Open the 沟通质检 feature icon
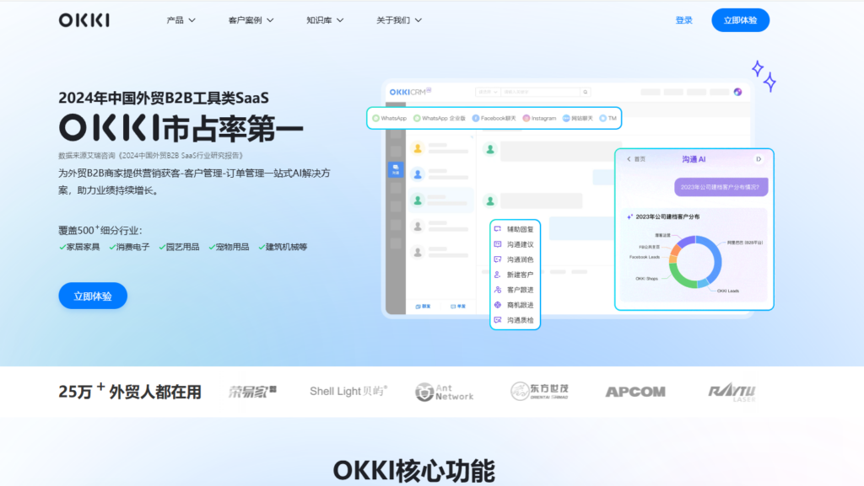The width and height of the screenshot is (864, 486). pyautogui.click(x=497, y=320)
